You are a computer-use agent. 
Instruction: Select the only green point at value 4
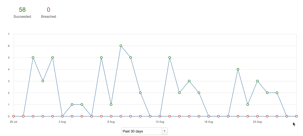coord(238,69)
